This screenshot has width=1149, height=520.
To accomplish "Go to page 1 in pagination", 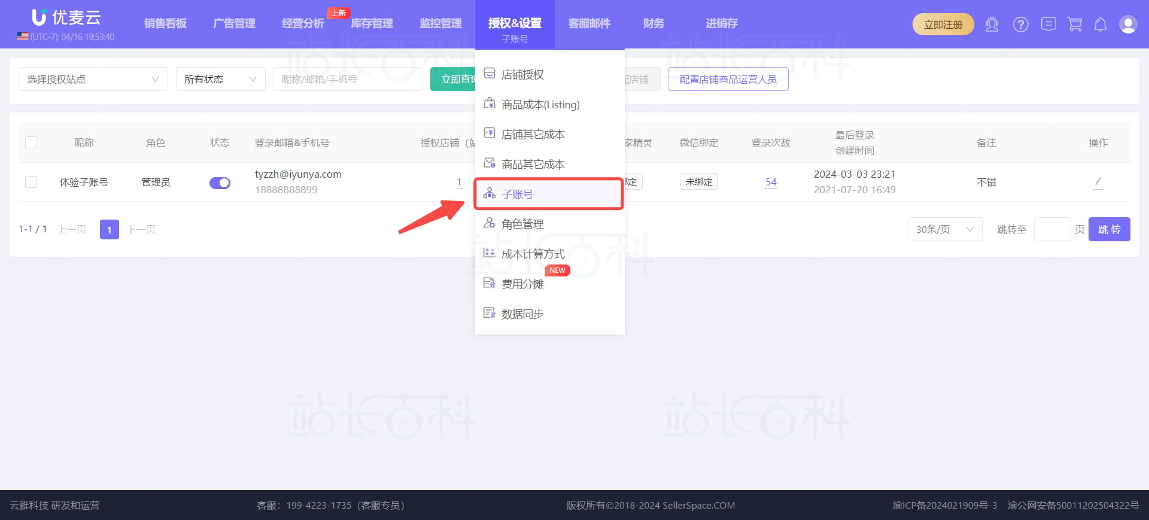I will 109,229.
